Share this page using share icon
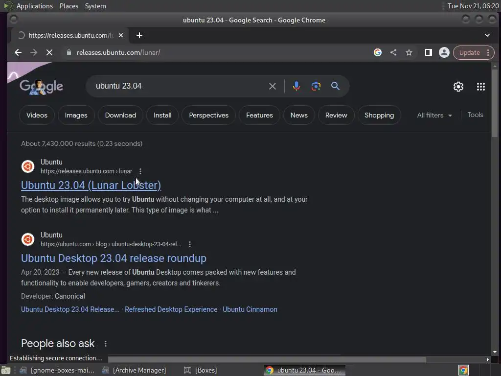The image size is (501, 376). coord(393,52)
